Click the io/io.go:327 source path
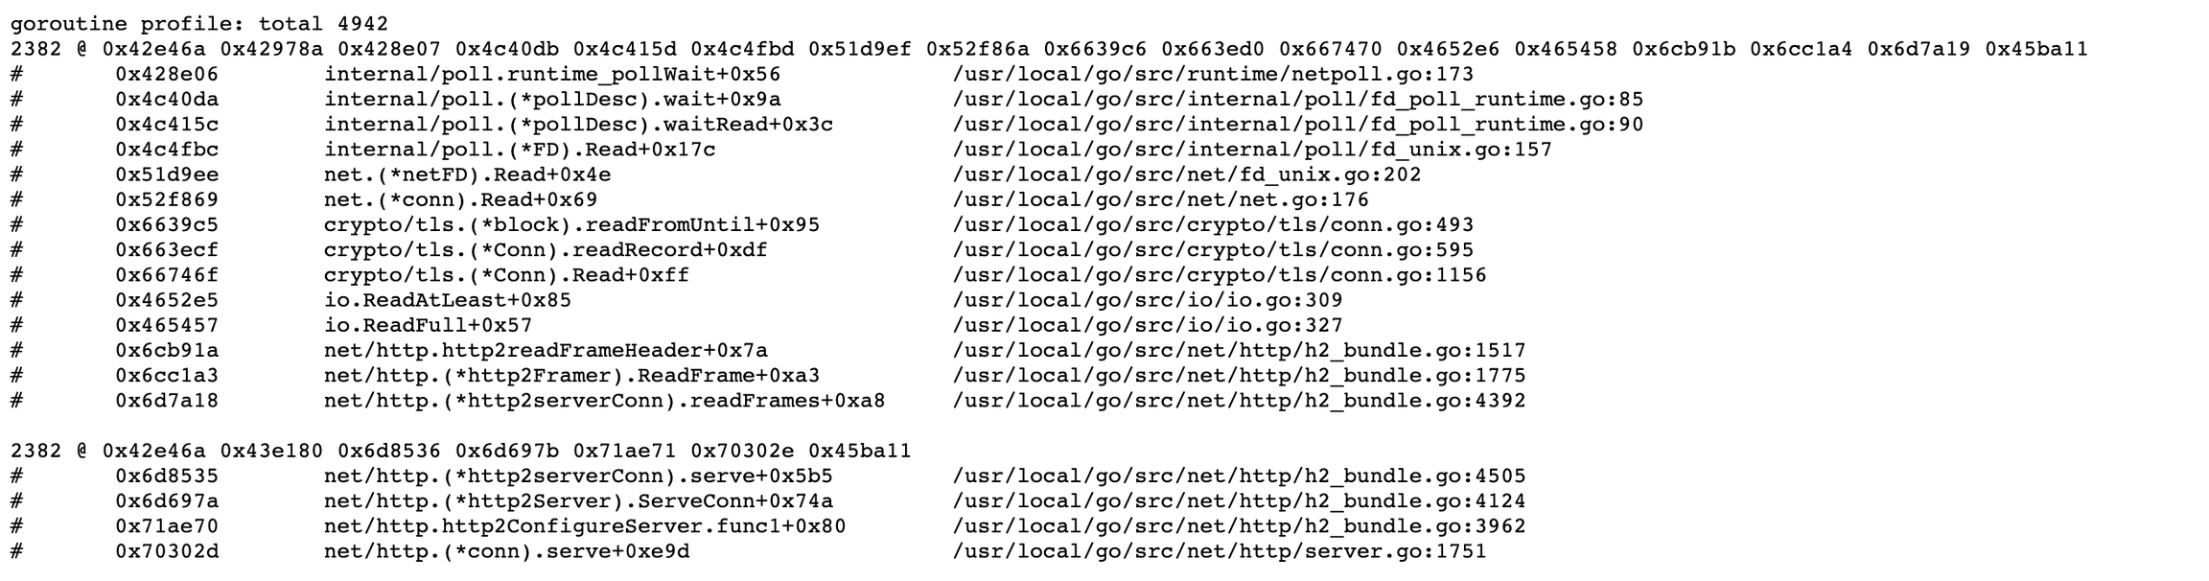The image size is (2209, 581). pos(1147,325)
